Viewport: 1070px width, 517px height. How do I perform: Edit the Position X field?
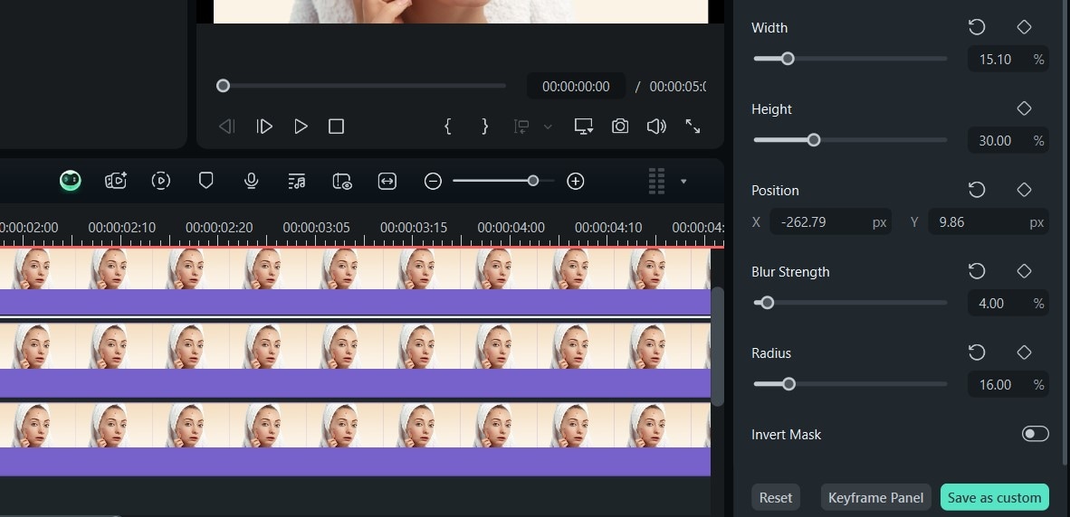830,222
